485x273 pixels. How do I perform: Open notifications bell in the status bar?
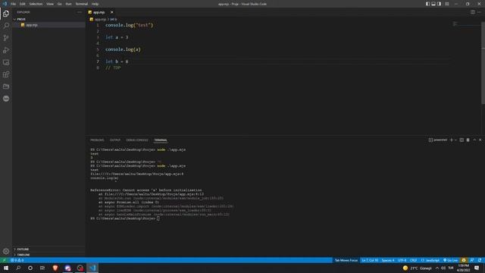click(480, 260)
